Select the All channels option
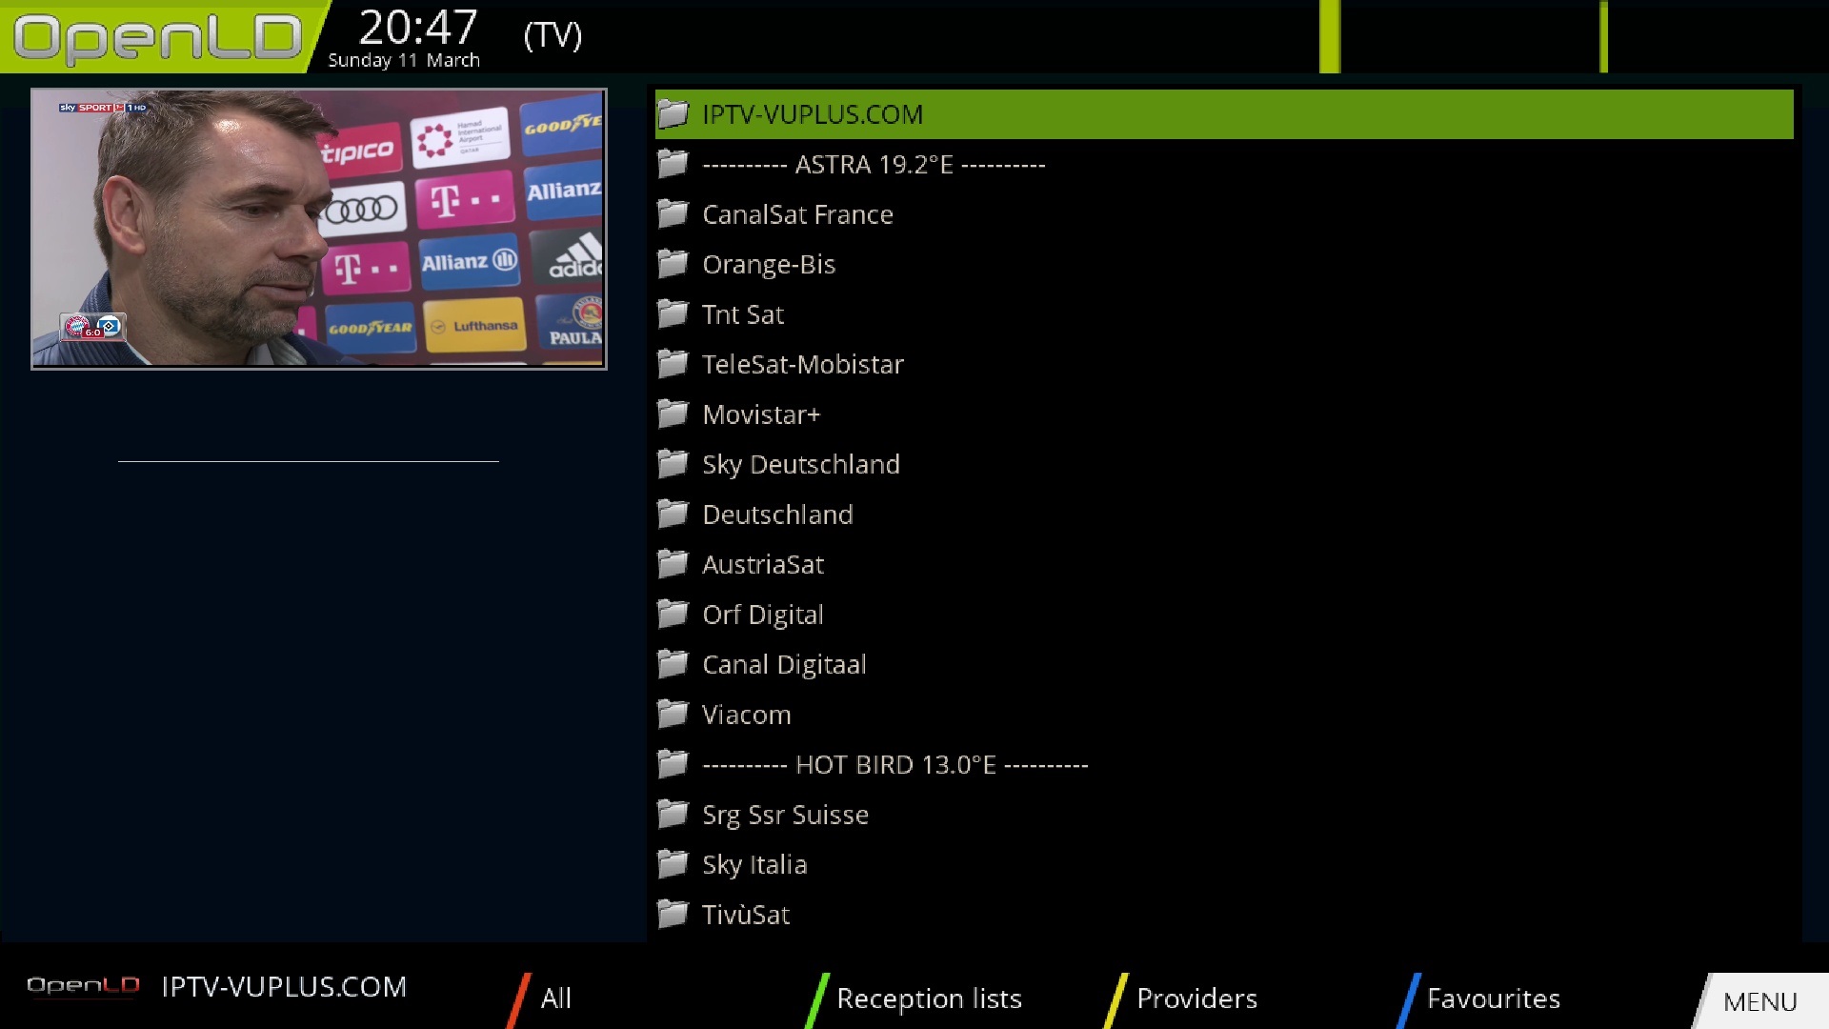 554,999
